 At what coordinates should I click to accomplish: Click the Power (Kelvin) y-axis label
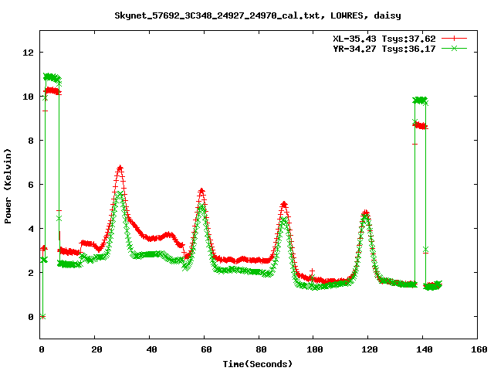pos(8,186)
